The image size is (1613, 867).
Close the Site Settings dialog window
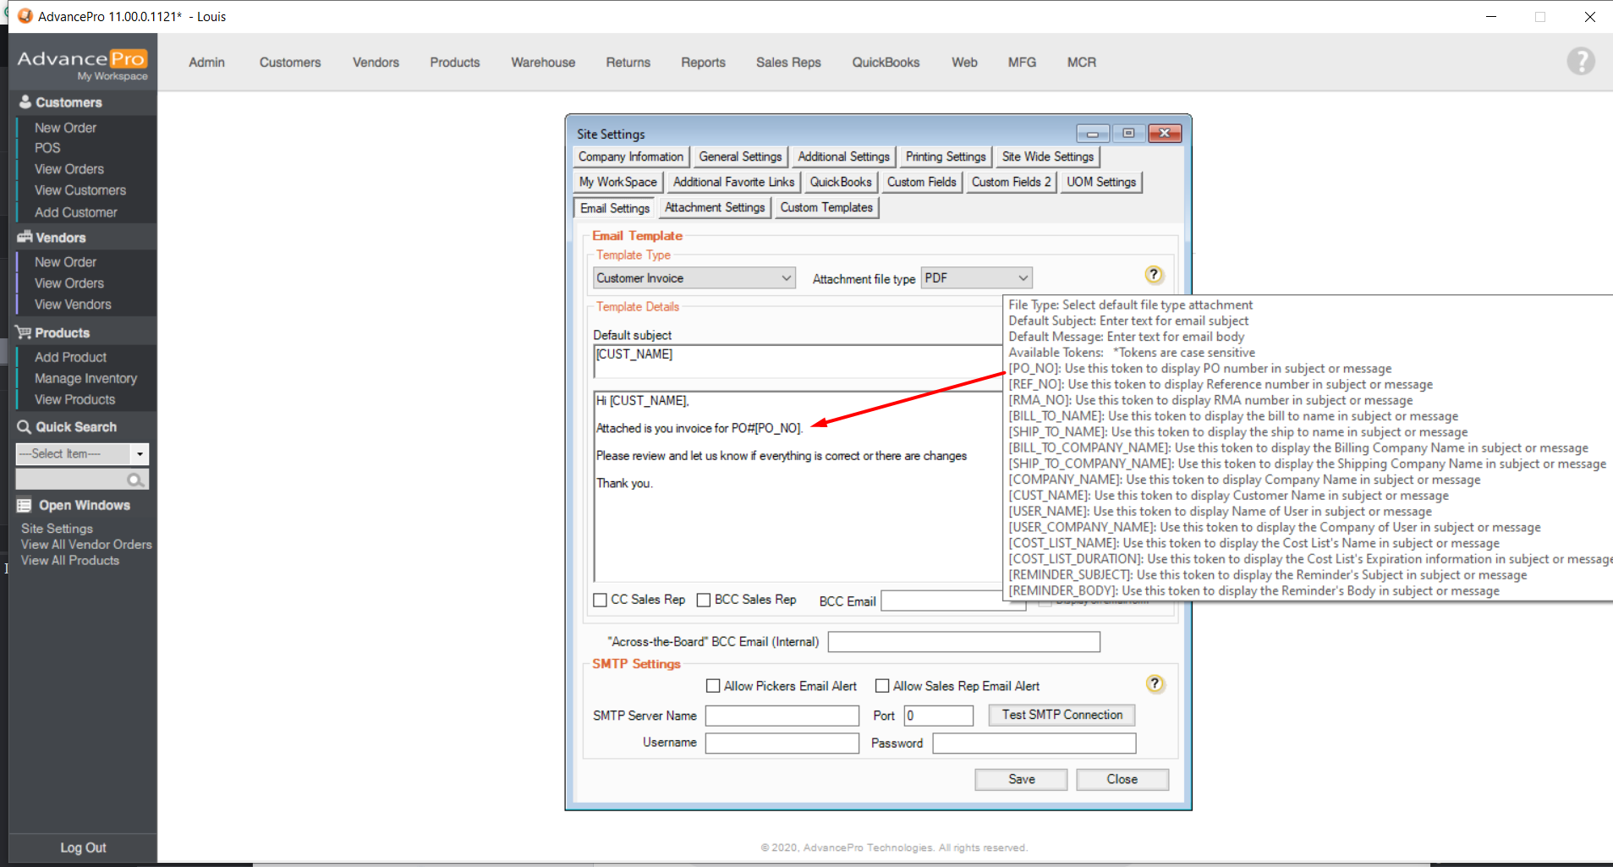click(1165, 134)
